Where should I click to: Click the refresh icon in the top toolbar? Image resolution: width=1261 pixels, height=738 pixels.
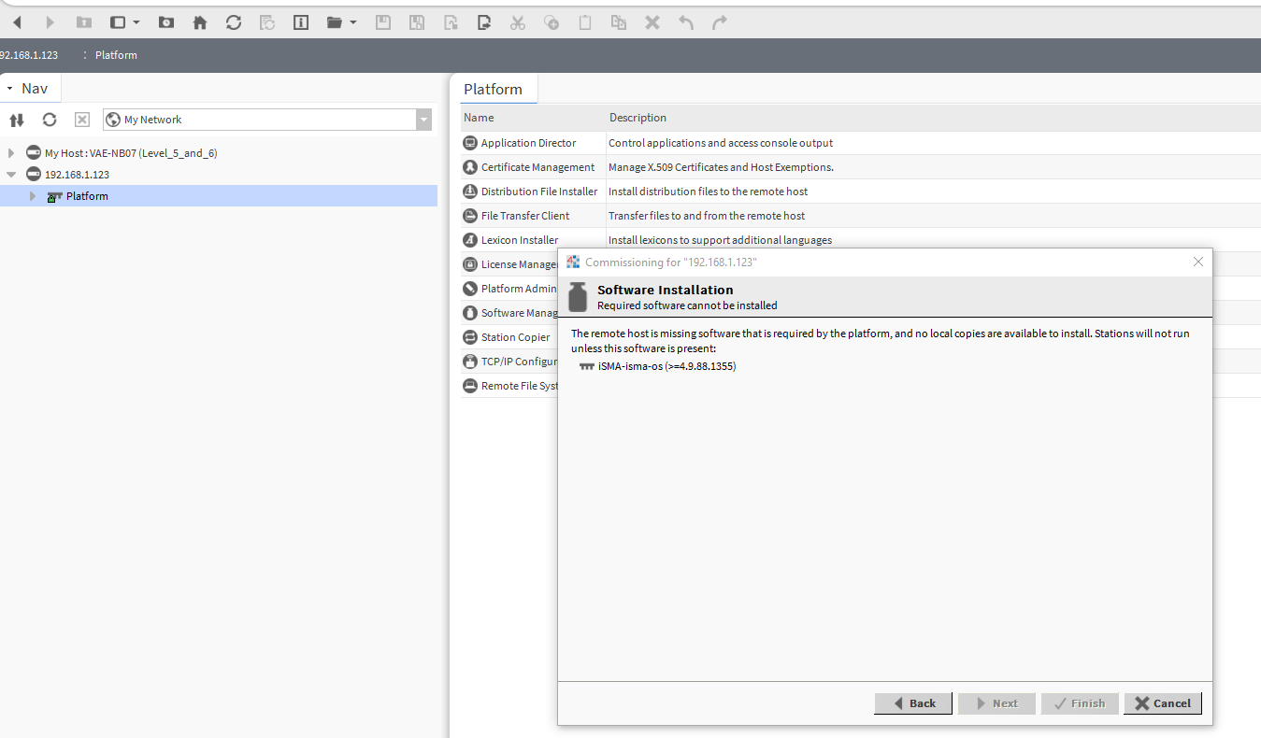[x=234, y=22]
